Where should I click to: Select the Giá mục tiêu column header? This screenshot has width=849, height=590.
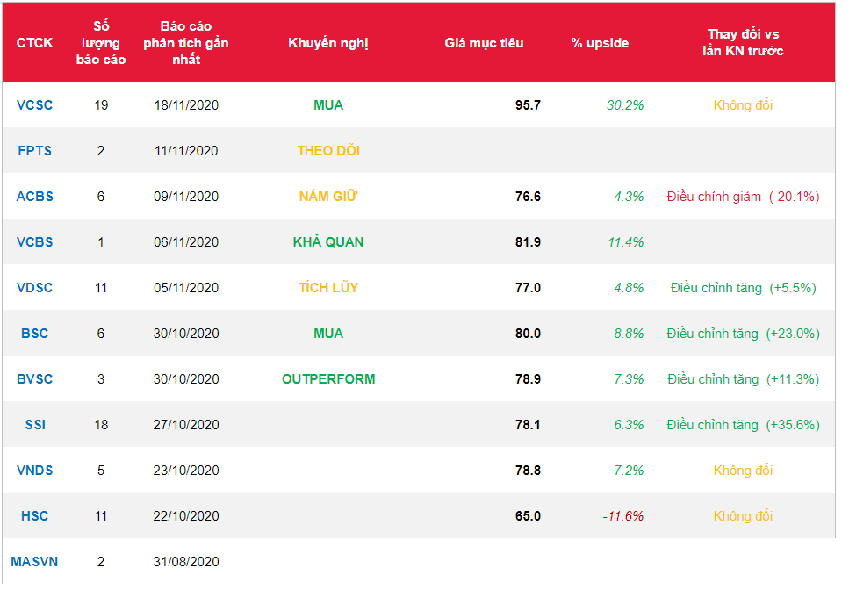click(484, 43)
